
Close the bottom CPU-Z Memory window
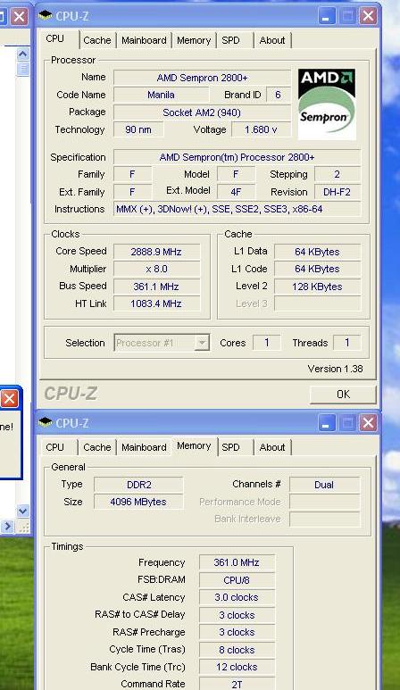click(x=368, y=423)
